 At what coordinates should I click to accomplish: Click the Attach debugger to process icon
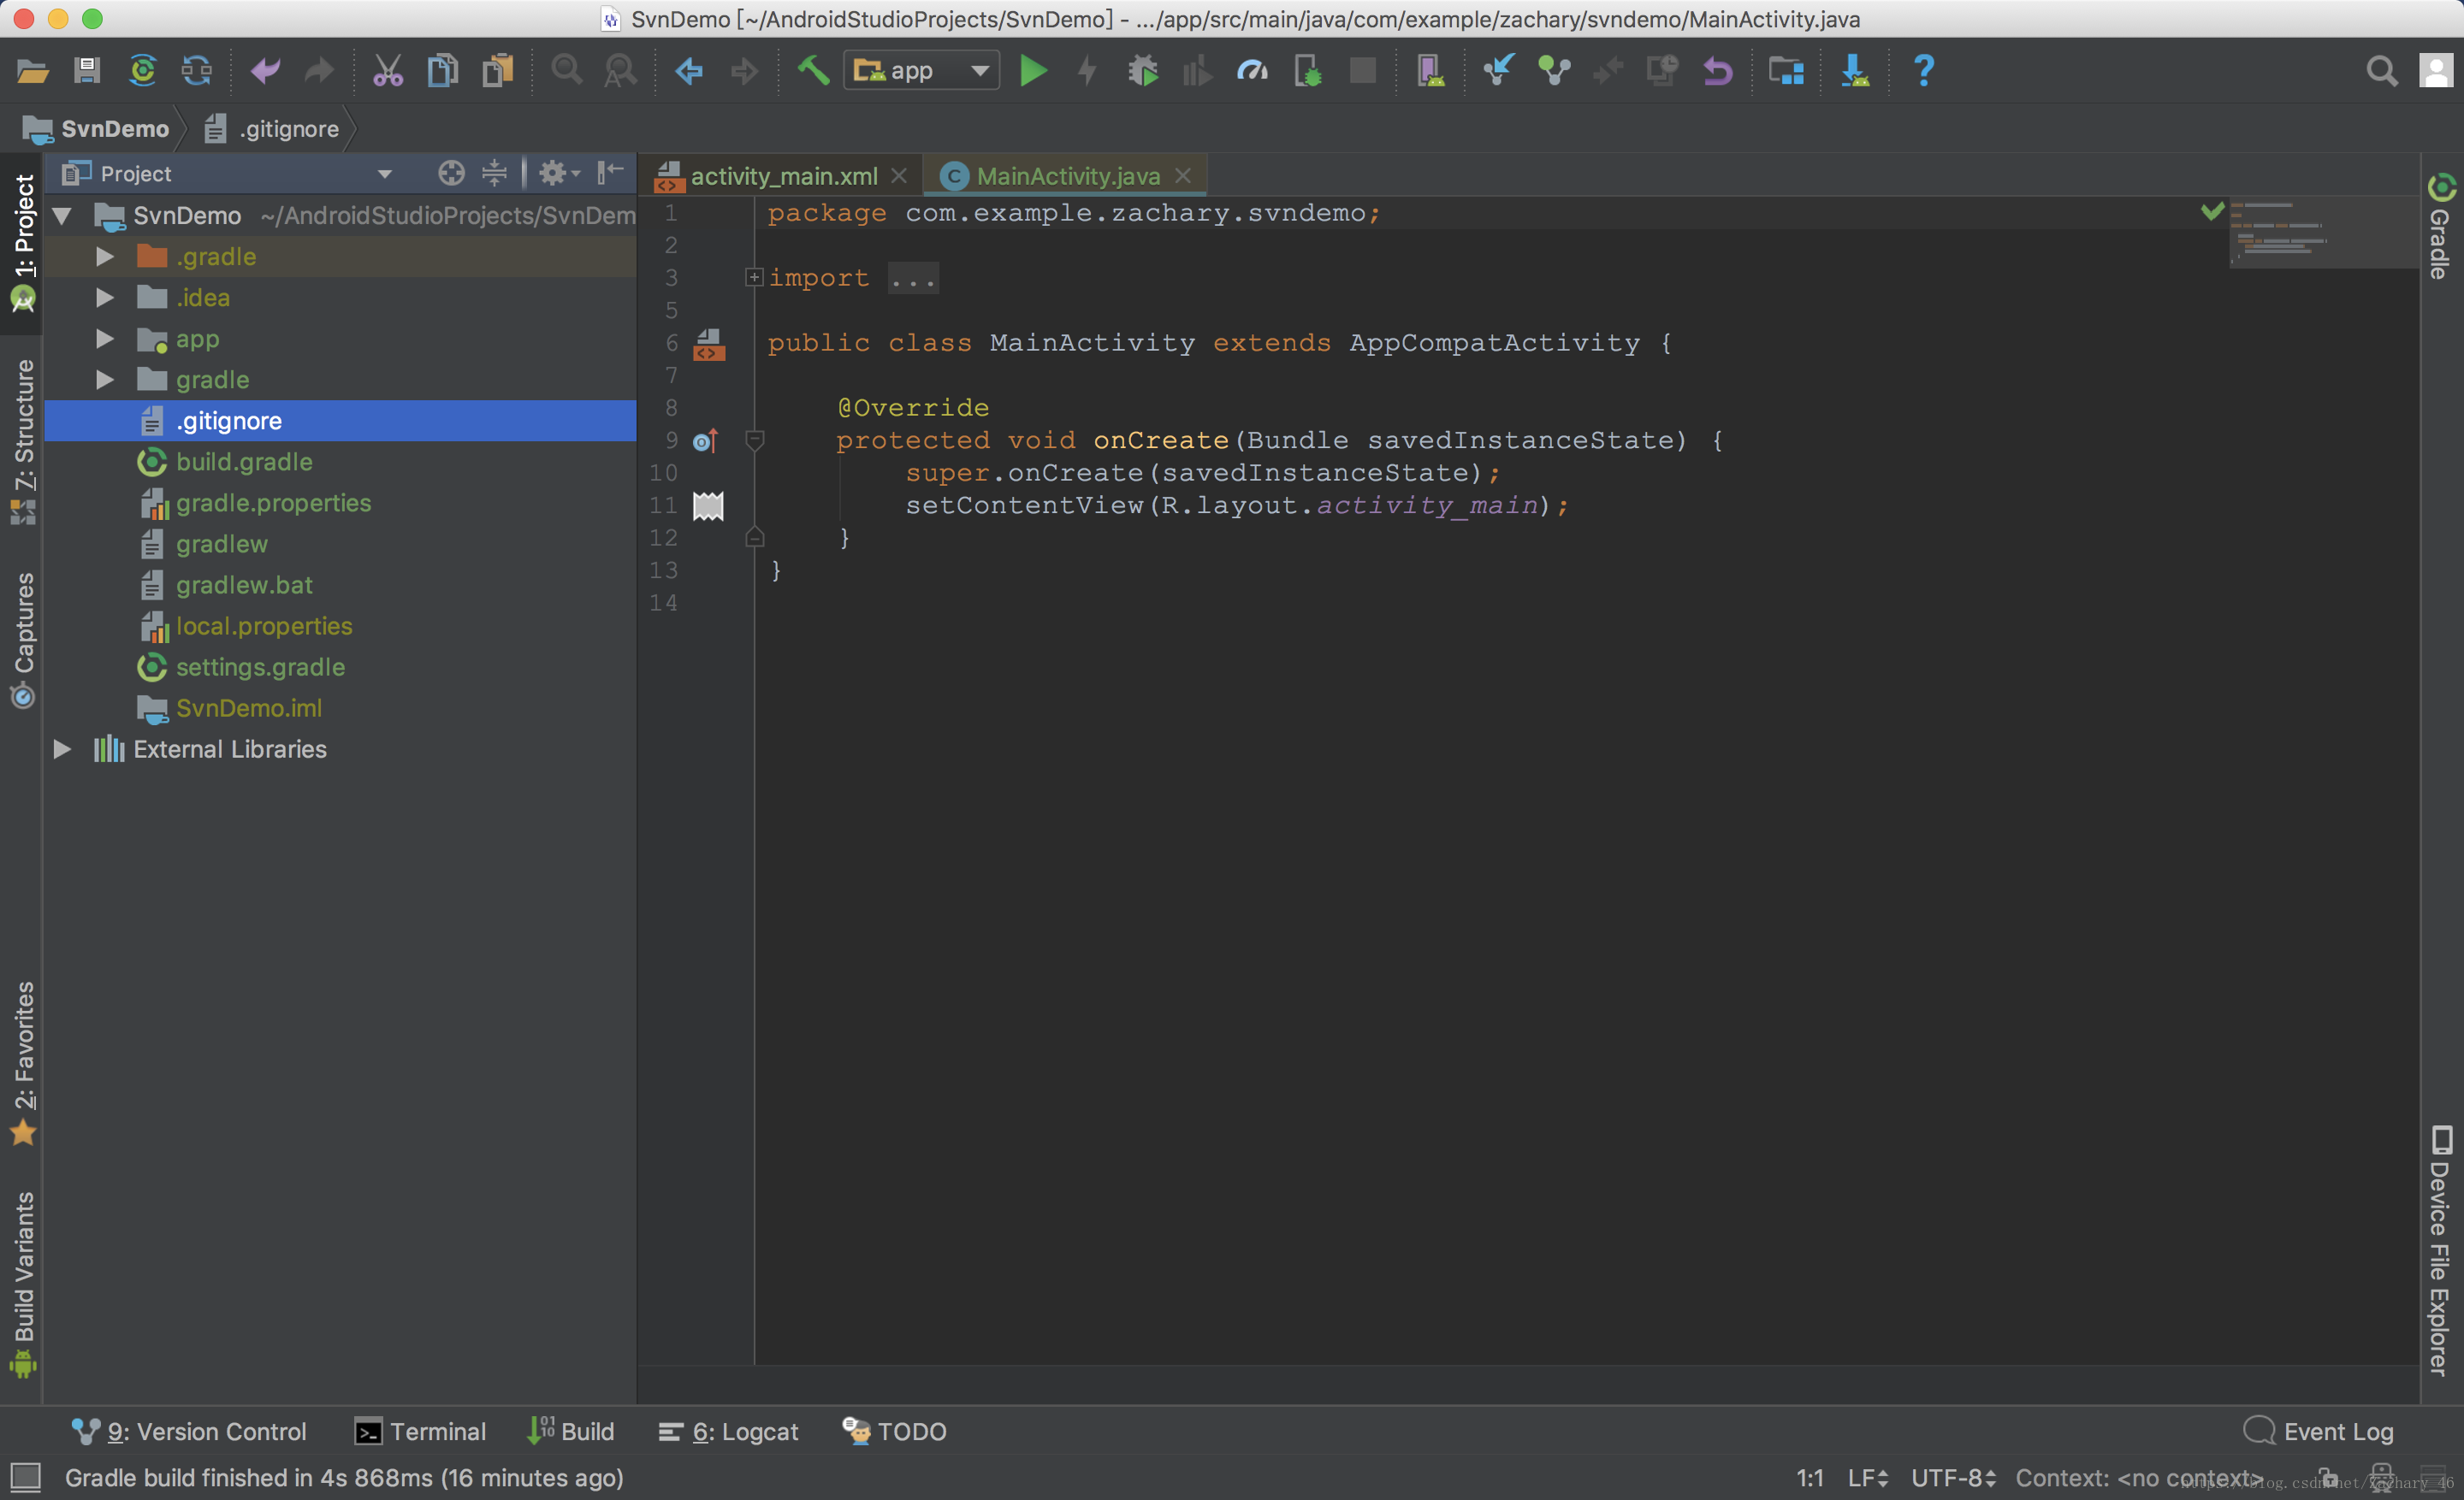(x=1307, y=71)
